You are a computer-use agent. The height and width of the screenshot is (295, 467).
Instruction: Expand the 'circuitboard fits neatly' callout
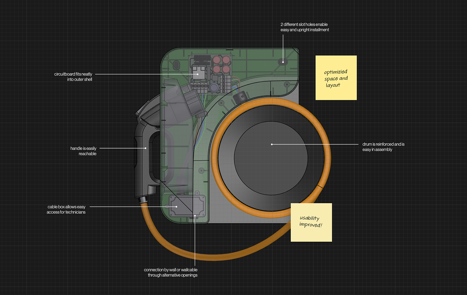tap(74, 77)
